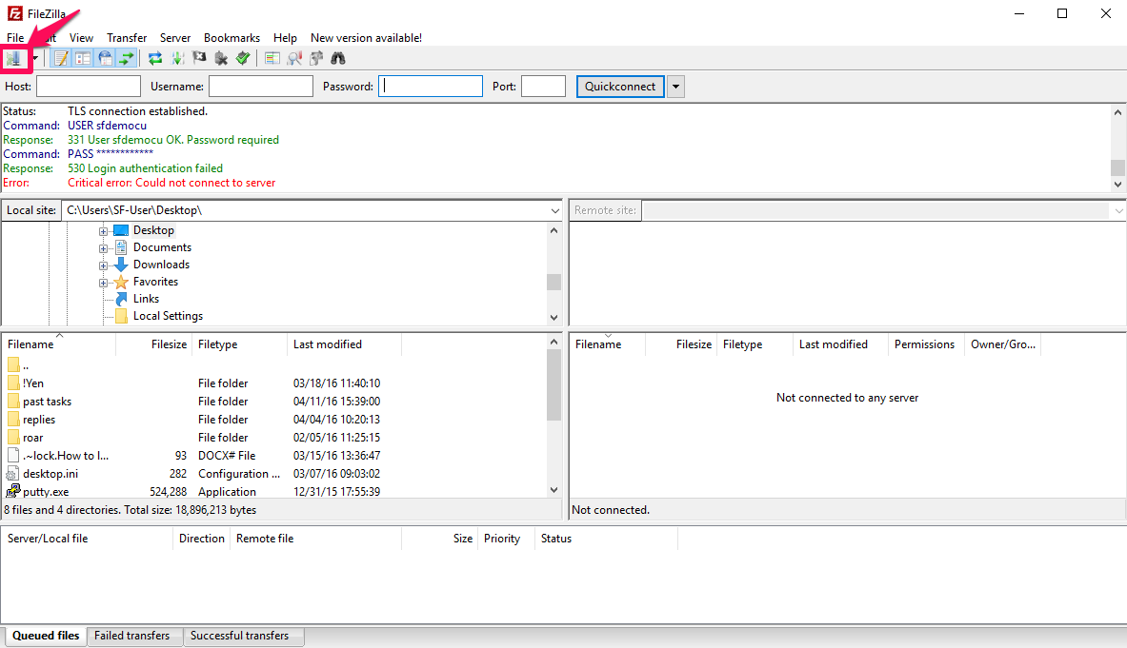Viewport: 1127px width, 648px height.
Task: Switch to the Failed transfers tab
Action: (132, 636)
